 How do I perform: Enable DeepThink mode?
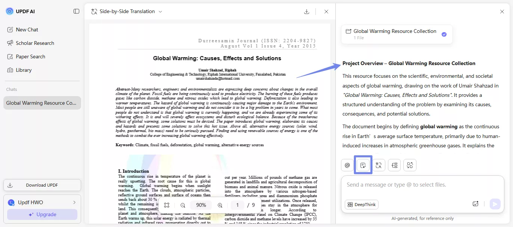click(361, 204)
